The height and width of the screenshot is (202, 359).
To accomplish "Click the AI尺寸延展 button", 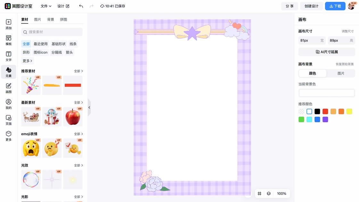I will pyautogui.click(x=327, y=52).
